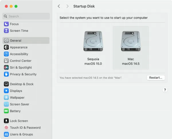Open Displays settings icon

(x=6, y=91)
